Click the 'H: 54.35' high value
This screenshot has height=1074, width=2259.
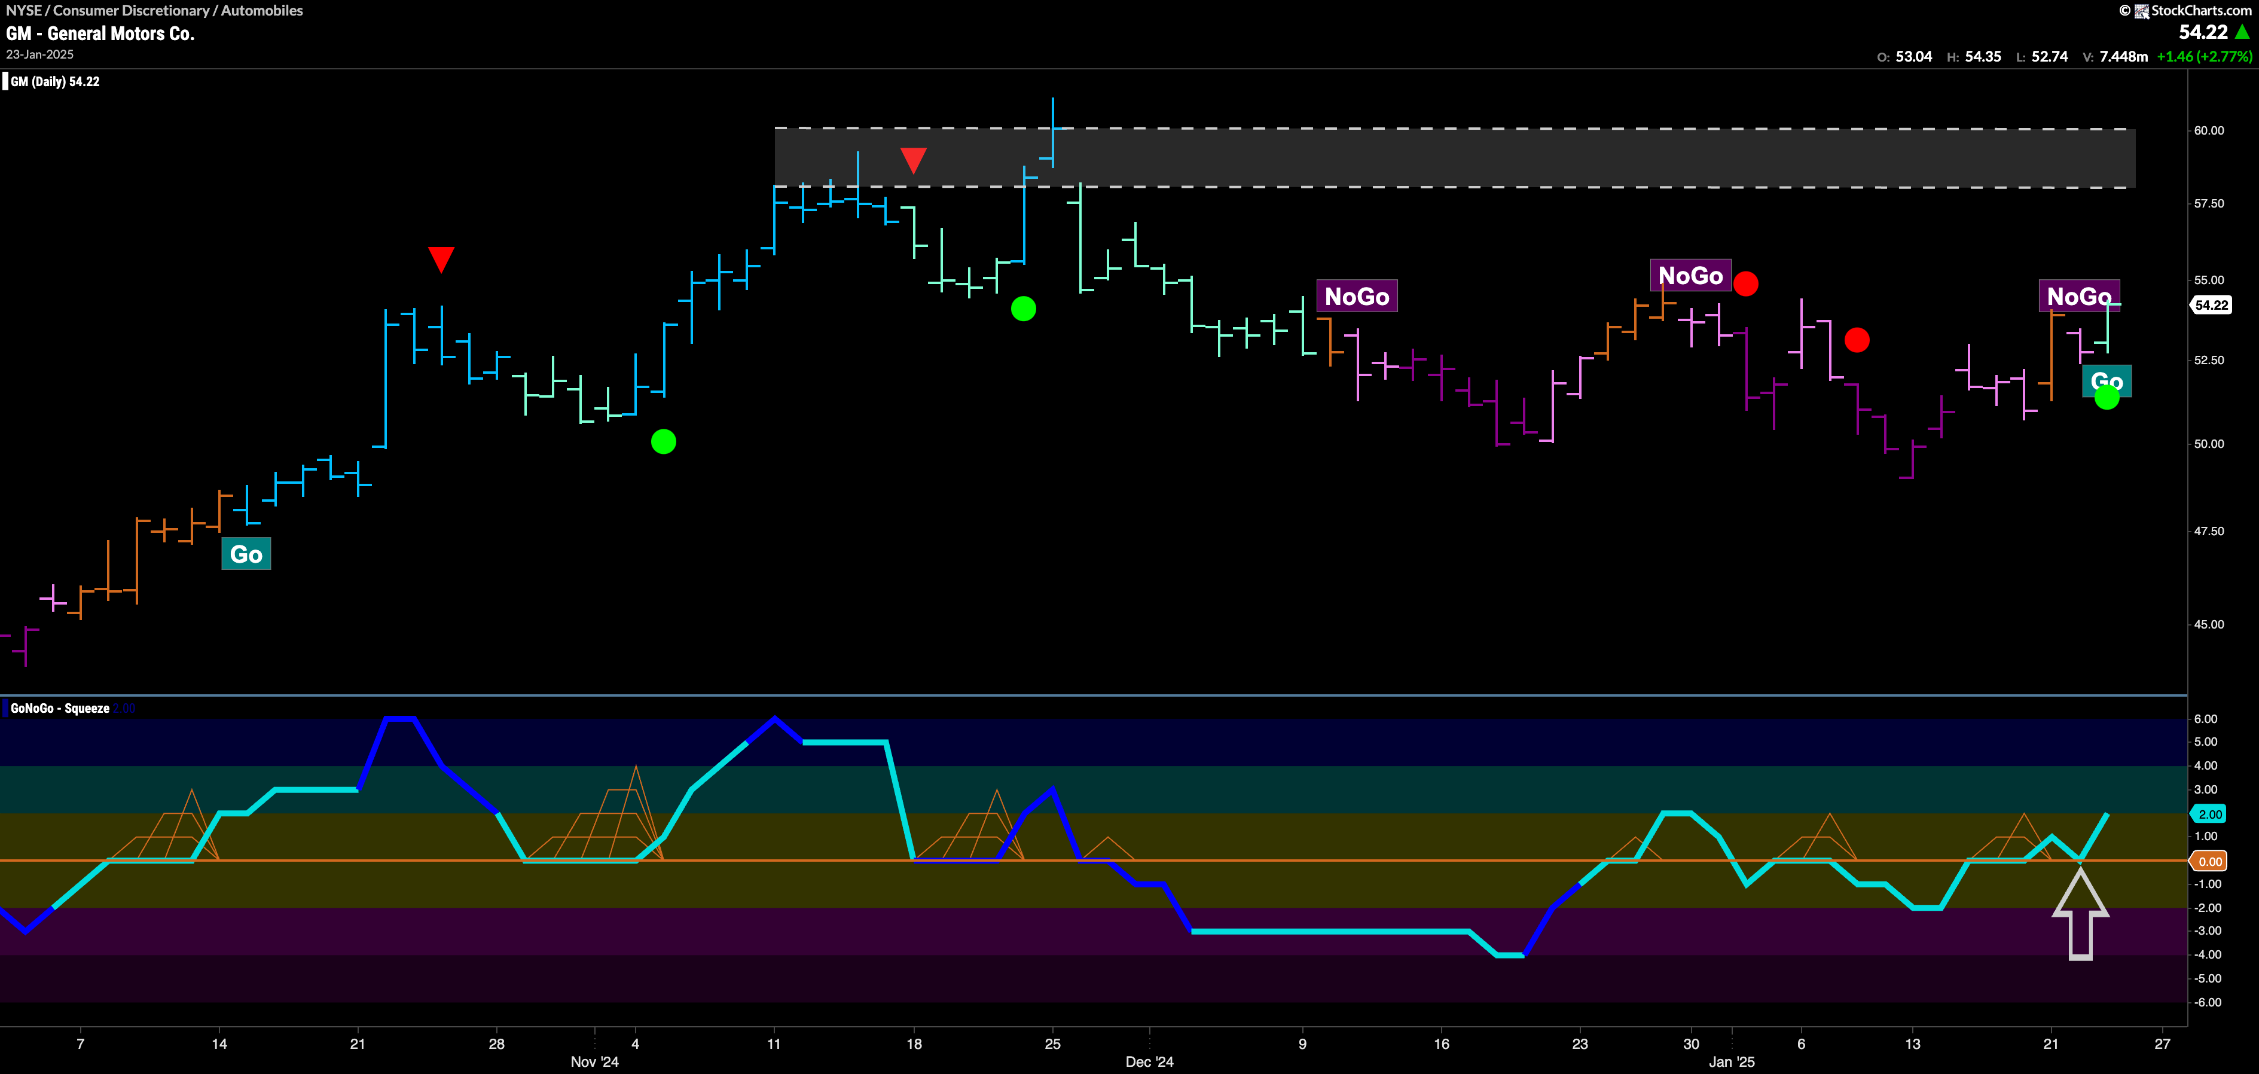click(x=1974, y=56)
